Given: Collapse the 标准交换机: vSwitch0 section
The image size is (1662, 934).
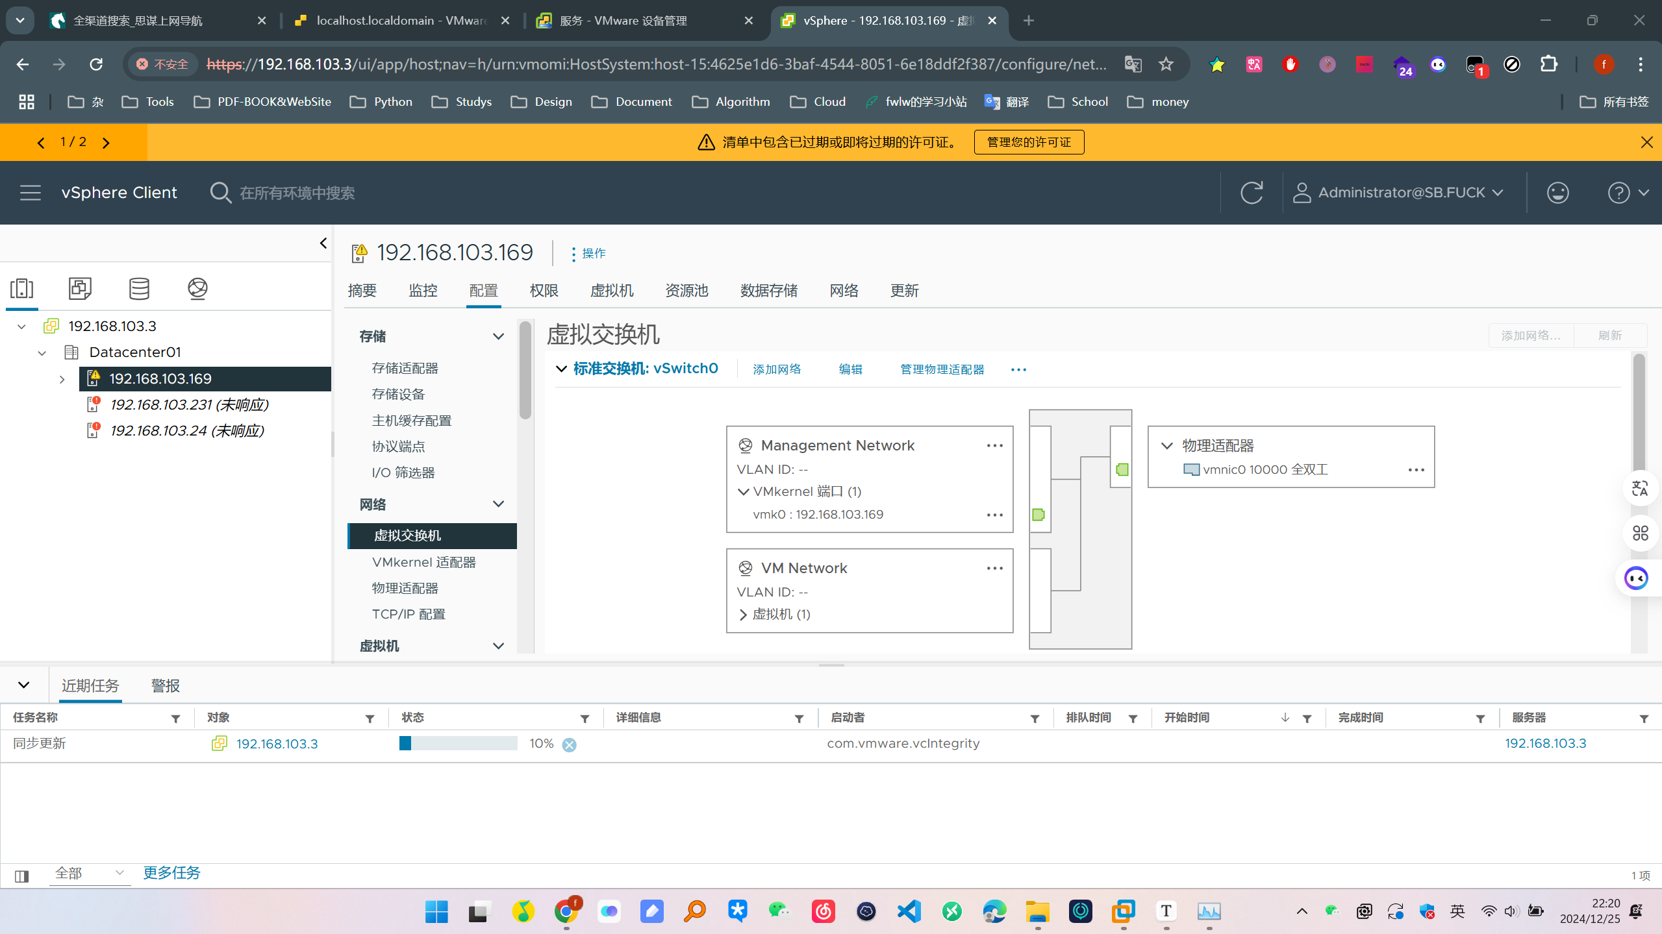Looking at the screenshot, I should [x=561, y=369].
